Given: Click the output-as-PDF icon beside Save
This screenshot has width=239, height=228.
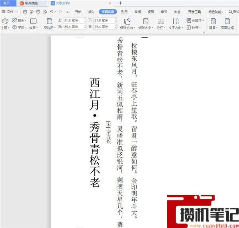Looking at the screenshot, I should tap(31, 12).
